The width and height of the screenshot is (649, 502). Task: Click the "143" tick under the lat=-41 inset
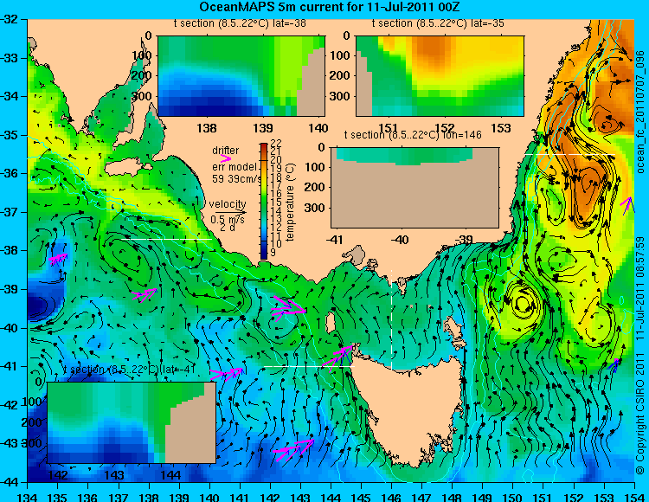click(x=114, y=474)
